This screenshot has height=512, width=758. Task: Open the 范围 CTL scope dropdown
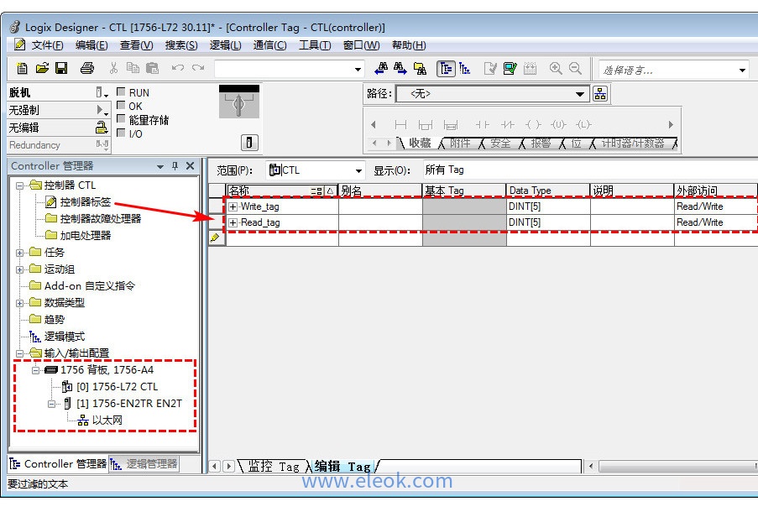(x=358, y=170)
